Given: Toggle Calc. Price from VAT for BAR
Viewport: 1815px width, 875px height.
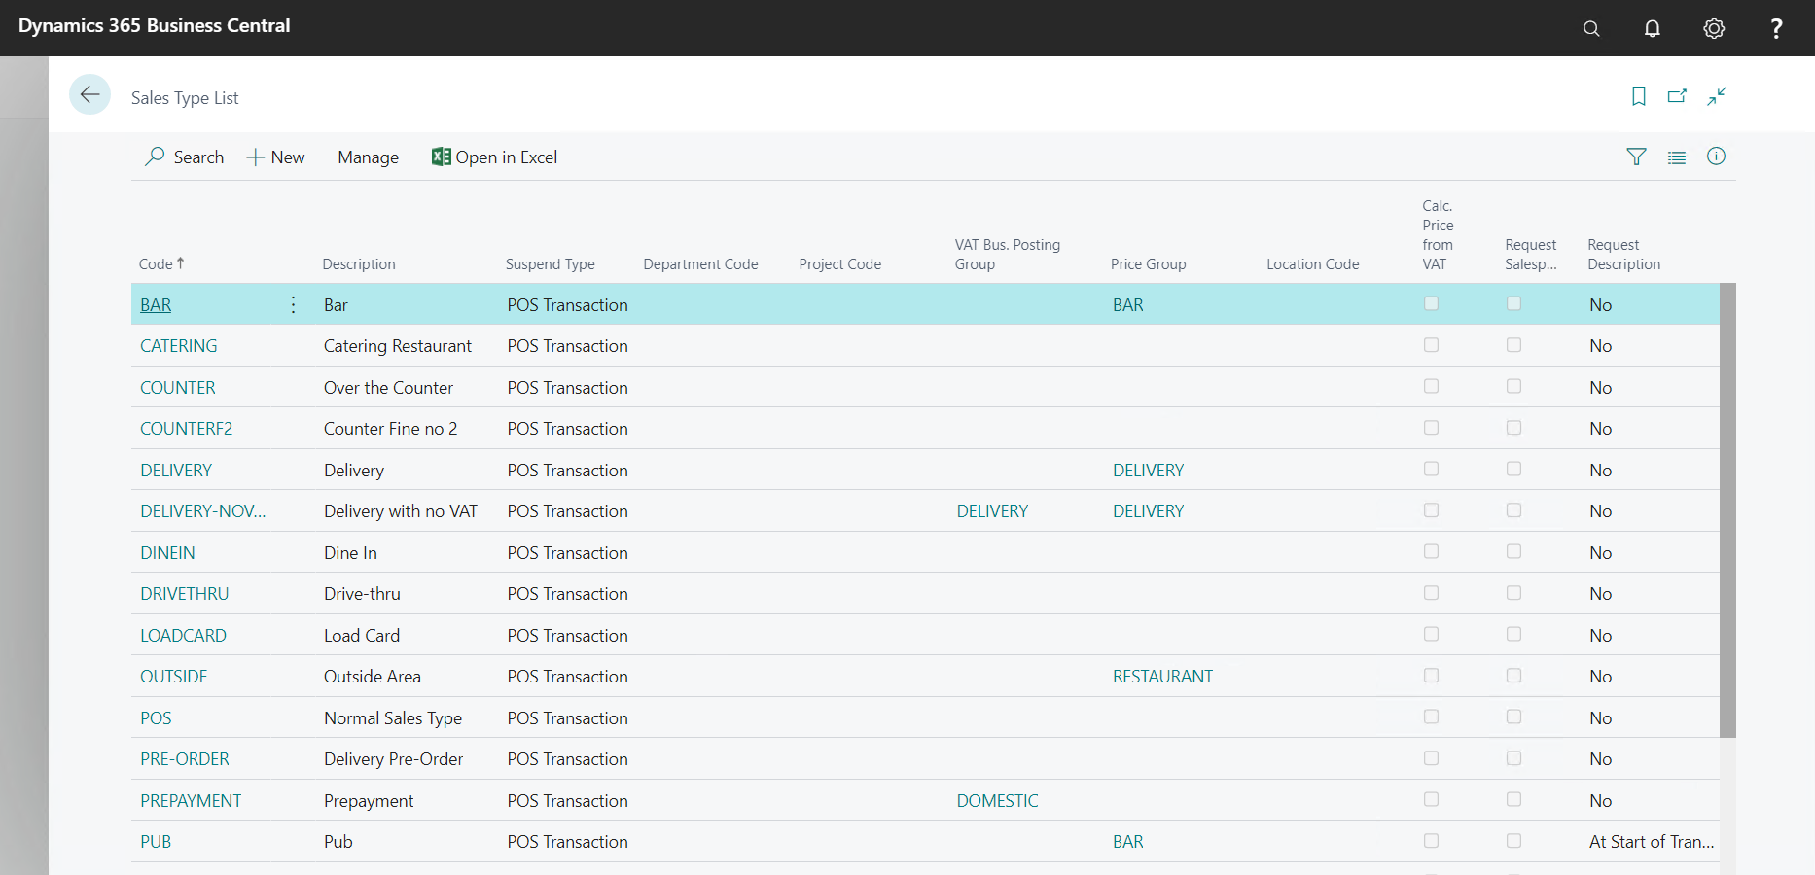Looking at the screenshot, I should click(x=1431, y=303).
